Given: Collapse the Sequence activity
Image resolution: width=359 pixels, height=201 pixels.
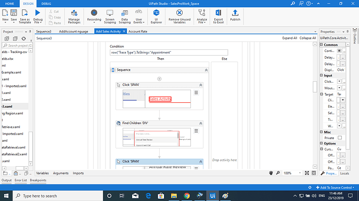Looking at the screenshot, I should 206,70.
